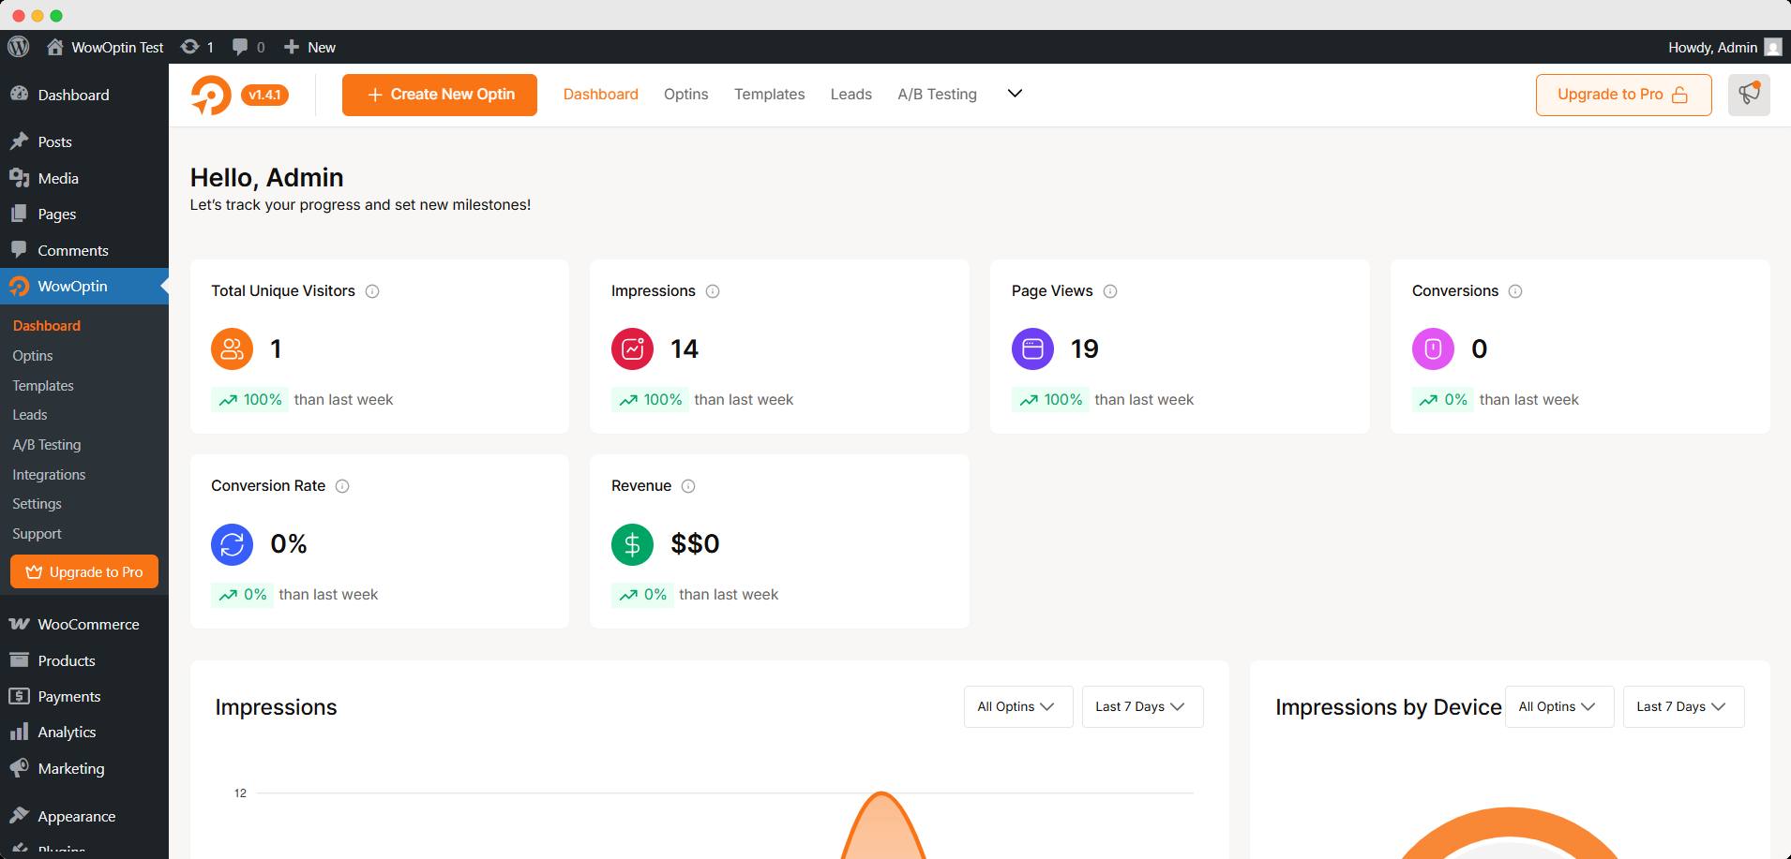The height and width of the screenshot is (859, 1791).
Task: Click the Impressions card info icon
Action: (713, 291)
